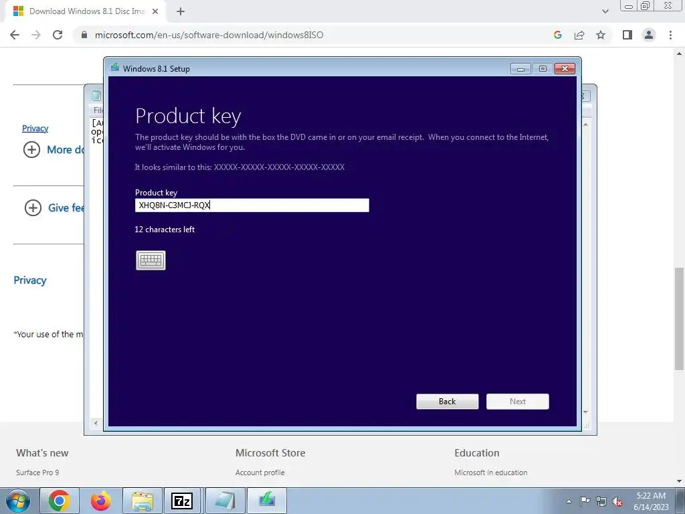Go Back in Windows 8.1 Setup

pos(448,402)
